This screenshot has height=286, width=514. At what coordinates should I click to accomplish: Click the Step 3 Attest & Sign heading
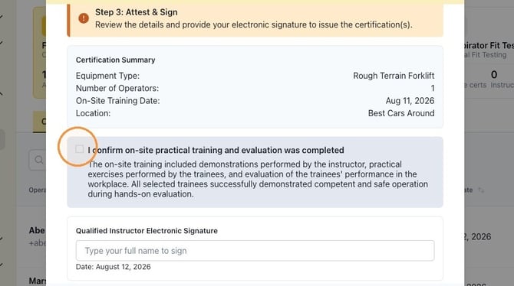[137, 12]
